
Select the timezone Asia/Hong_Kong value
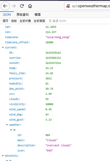click(58, 37)
